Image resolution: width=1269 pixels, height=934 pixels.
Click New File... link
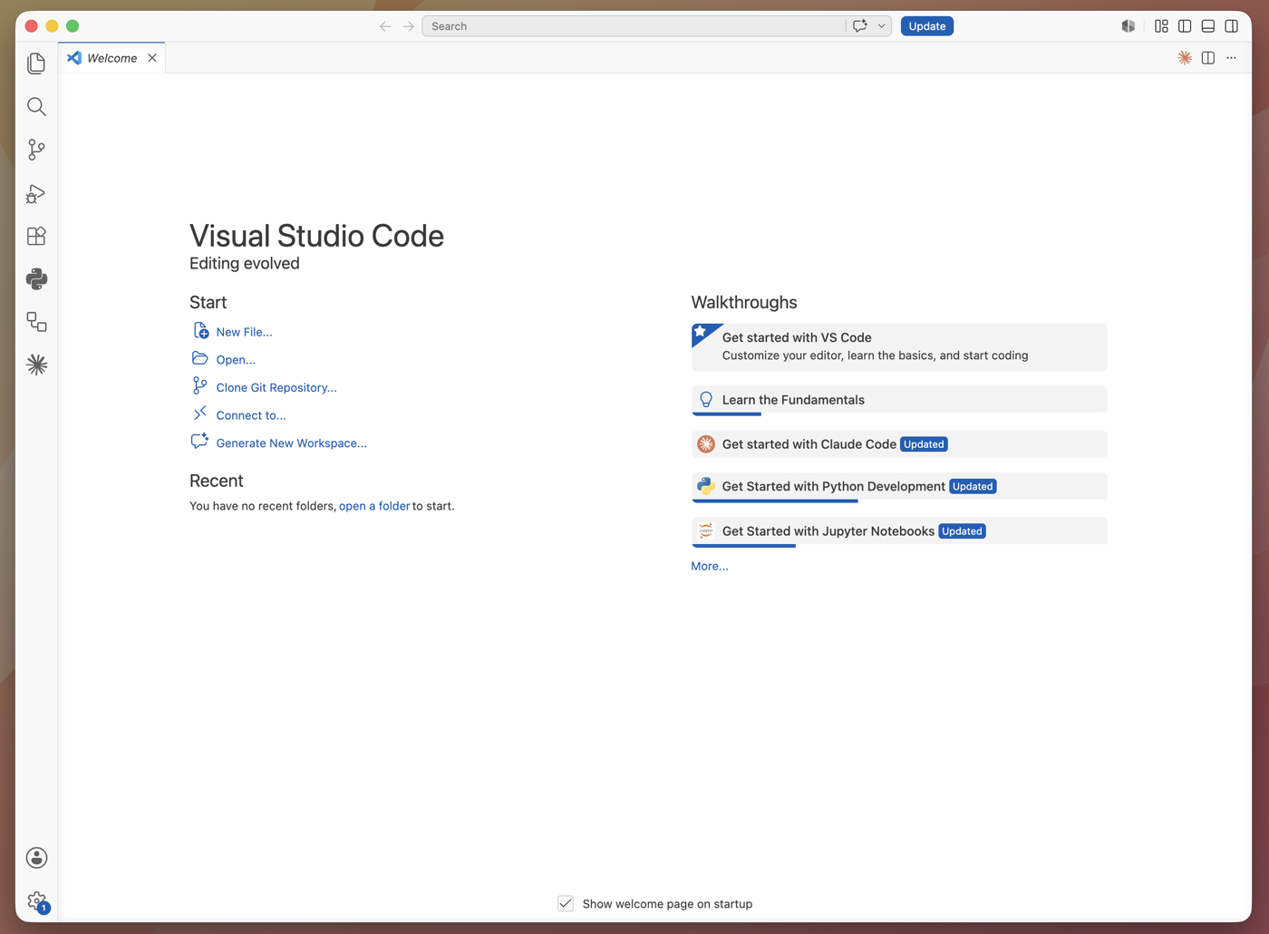click(x=244, y=332)
